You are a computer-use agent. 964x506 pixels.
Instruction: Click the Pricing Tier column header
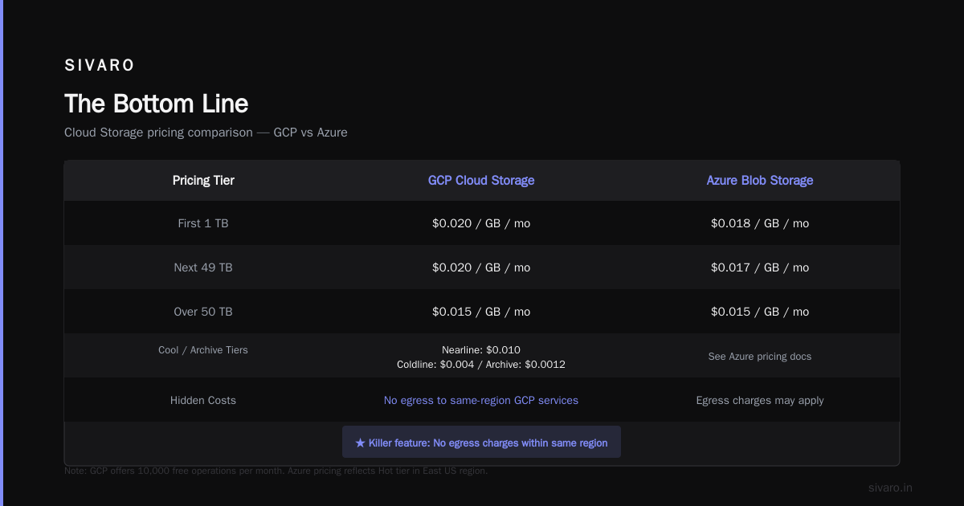click(x=203, y=181)
